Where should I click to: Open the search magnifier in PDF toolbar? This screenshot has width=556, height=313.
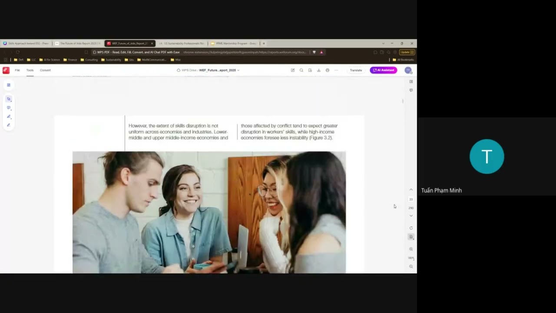coord(301,70)
